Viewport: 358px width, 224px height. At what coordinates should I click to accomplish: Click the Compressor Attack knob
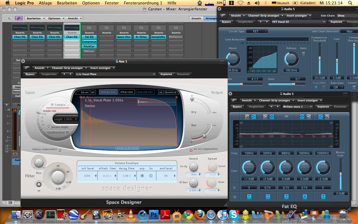pyautogui.click(x=233, y=59)
